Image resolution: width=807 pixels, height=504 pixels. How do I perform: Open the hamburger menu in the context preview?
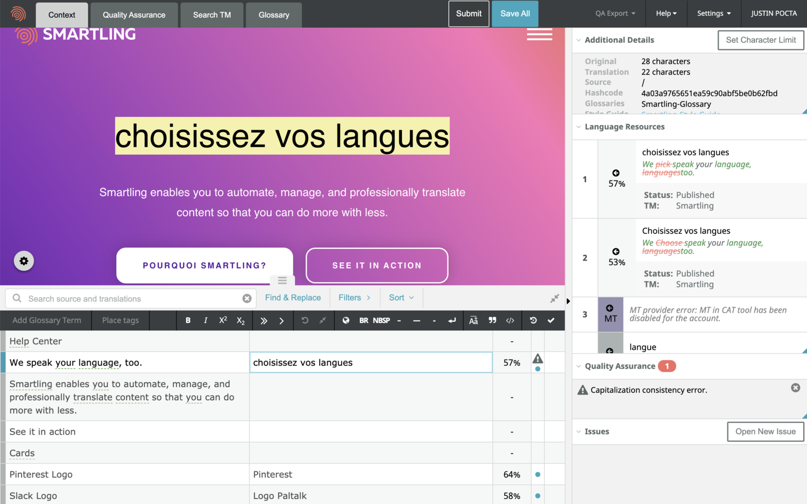tap(540, 34)
